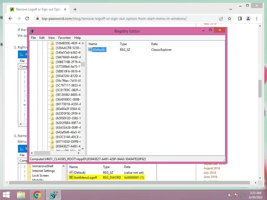Screen dimensions: 267x200
Task: Select the {549e57e9-b362 registry key
Action: 68,53
